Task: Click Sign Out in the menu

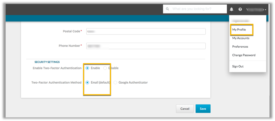Action: [238, 66]
